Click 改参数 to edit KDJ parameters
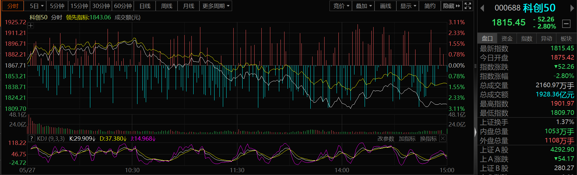Image resolution: width=577 pixels, height=175 pixels. pyautogui.click(x=386, y=139)
